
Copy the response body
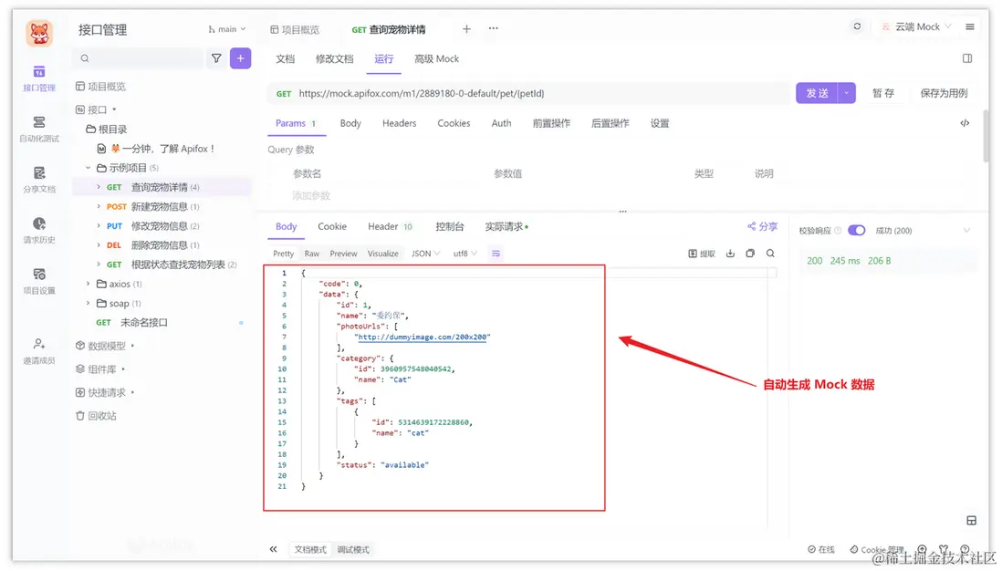coord(750,254)
